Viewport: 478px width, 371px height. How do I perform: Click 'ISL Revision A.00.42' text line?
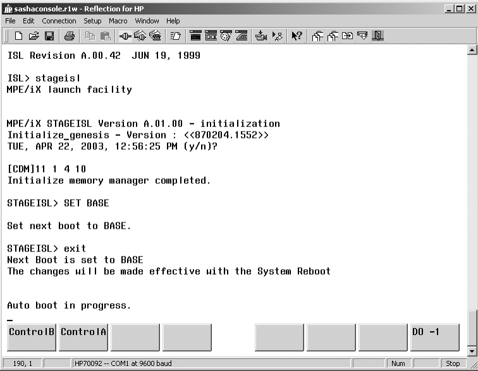[104, 56]
